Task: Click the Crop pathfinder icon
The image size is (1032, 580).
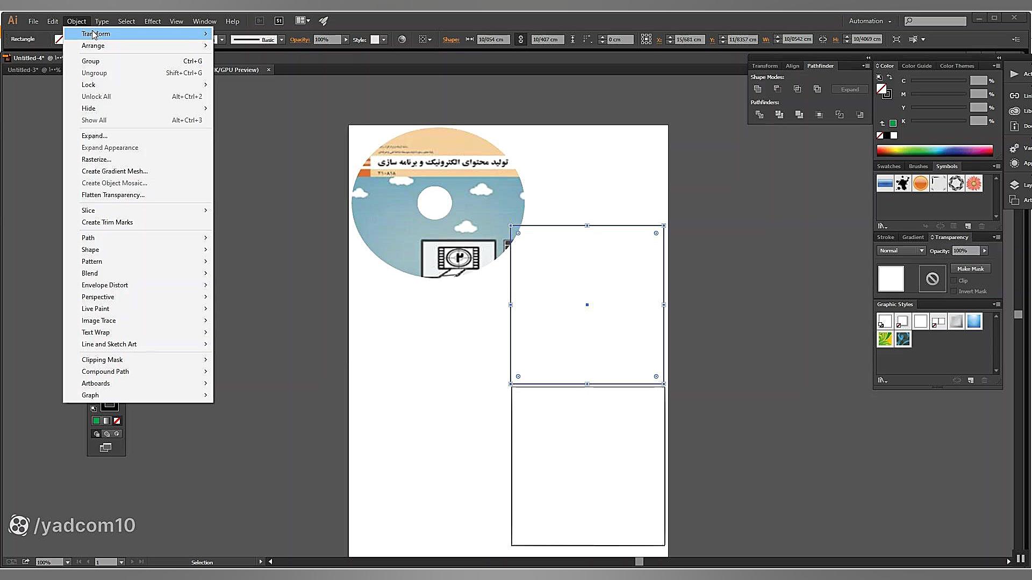Action: tap(819, 114)
